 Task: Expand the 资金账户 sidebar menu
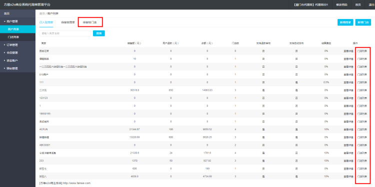tap(17, 60)
